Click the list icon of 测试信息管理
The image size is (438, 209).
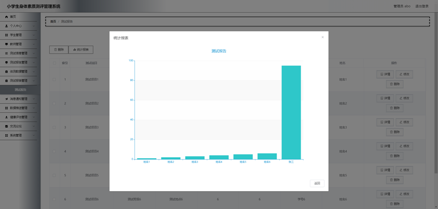click(x=6, y=53)
